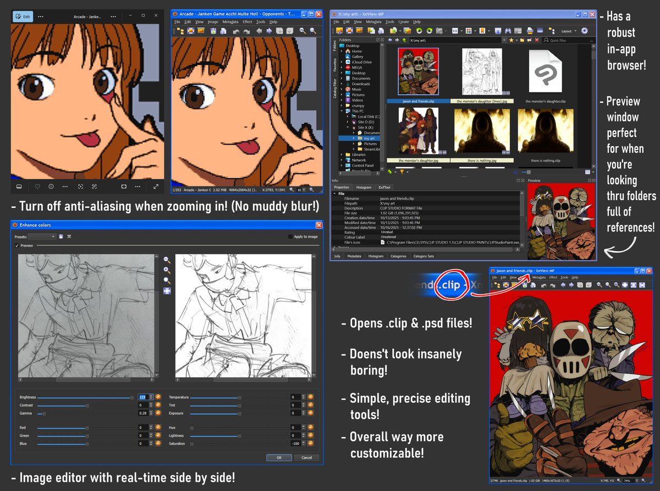
Task: Click the filter funnel icon below thumbnails
Action: click(402, 172)
